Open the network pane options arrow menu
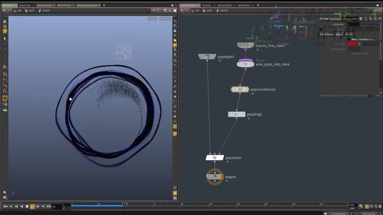Viewport: 383px width, 215px height. pyautogui.click(x=381, y=5)
